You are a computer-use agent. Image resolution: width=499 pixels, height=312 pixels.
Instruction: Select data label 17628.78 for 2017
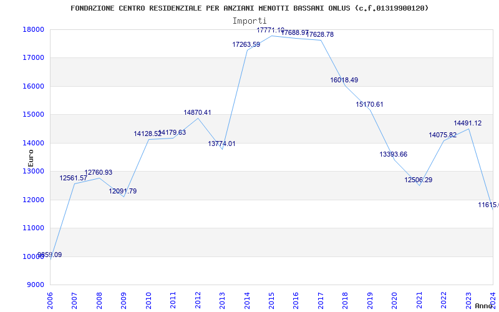320,35
